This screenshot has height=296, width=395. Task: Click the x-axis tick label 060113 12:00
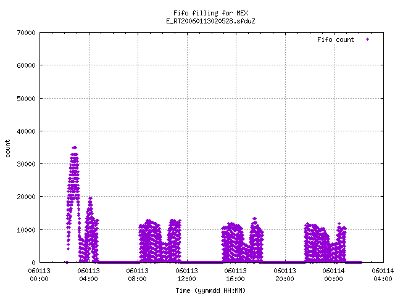(x=186, y=275)
